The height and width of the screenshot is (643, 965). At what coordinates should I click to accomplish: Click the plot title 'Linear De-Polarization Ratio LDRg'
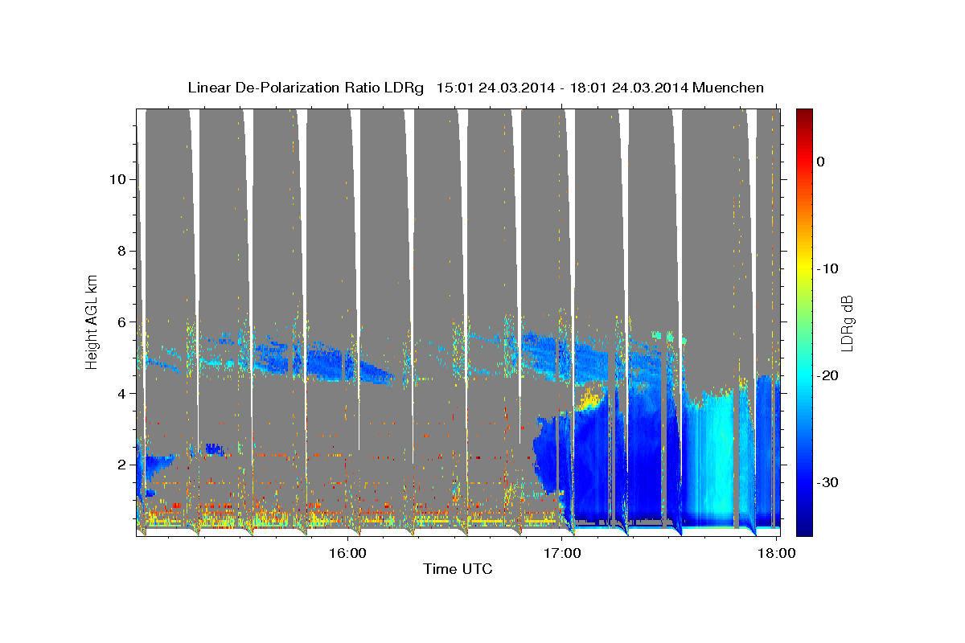(306, 88)
